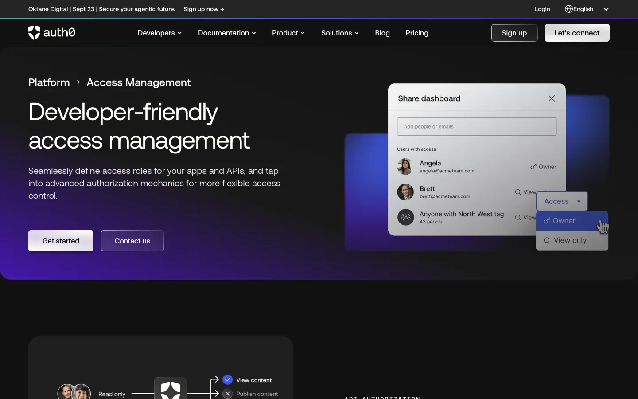
Task: Open the Solutions dropdown menu
Action: point(340,33)
